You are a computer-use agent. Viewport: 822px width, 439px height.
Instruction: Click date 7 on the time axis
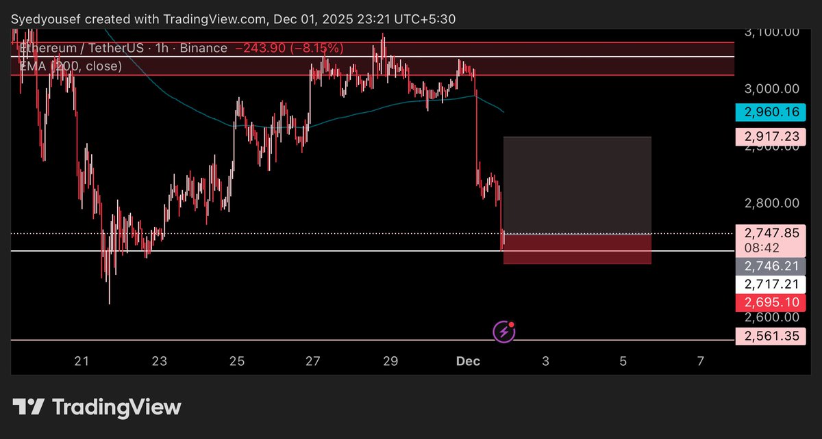[699, 361]
